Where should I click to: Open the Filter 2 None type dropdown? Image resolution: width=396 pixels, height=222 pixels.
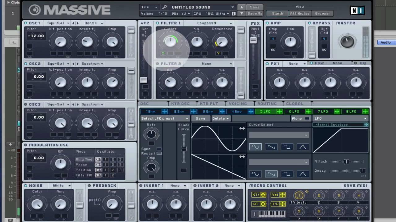209,64
